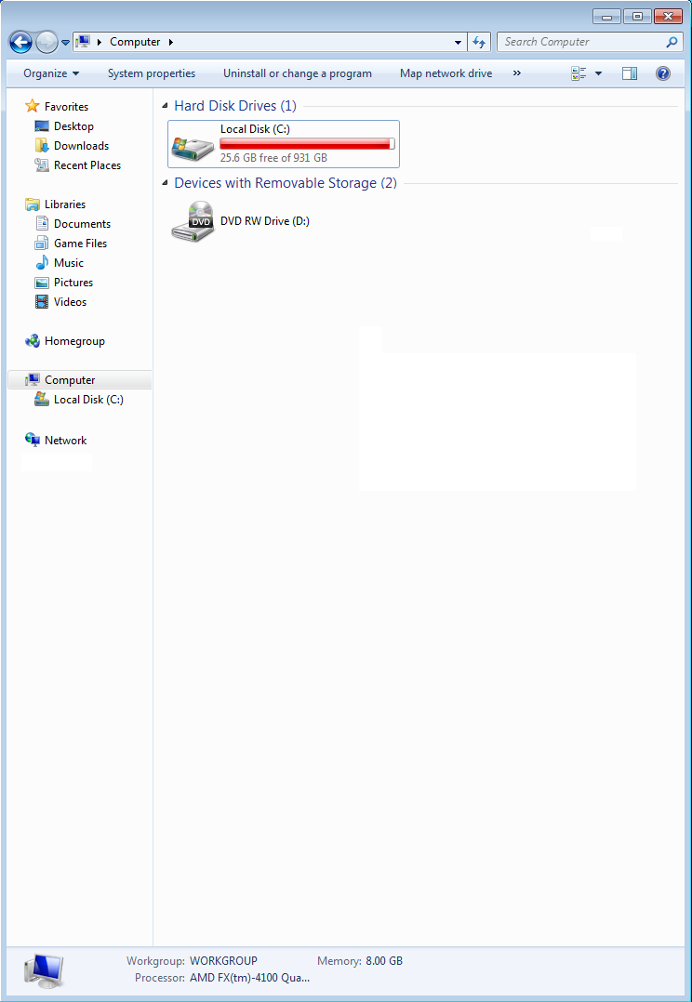Select the DVD RW Drive icon
The height and width of the screenshot is (1002, 692).
(193, 221)
